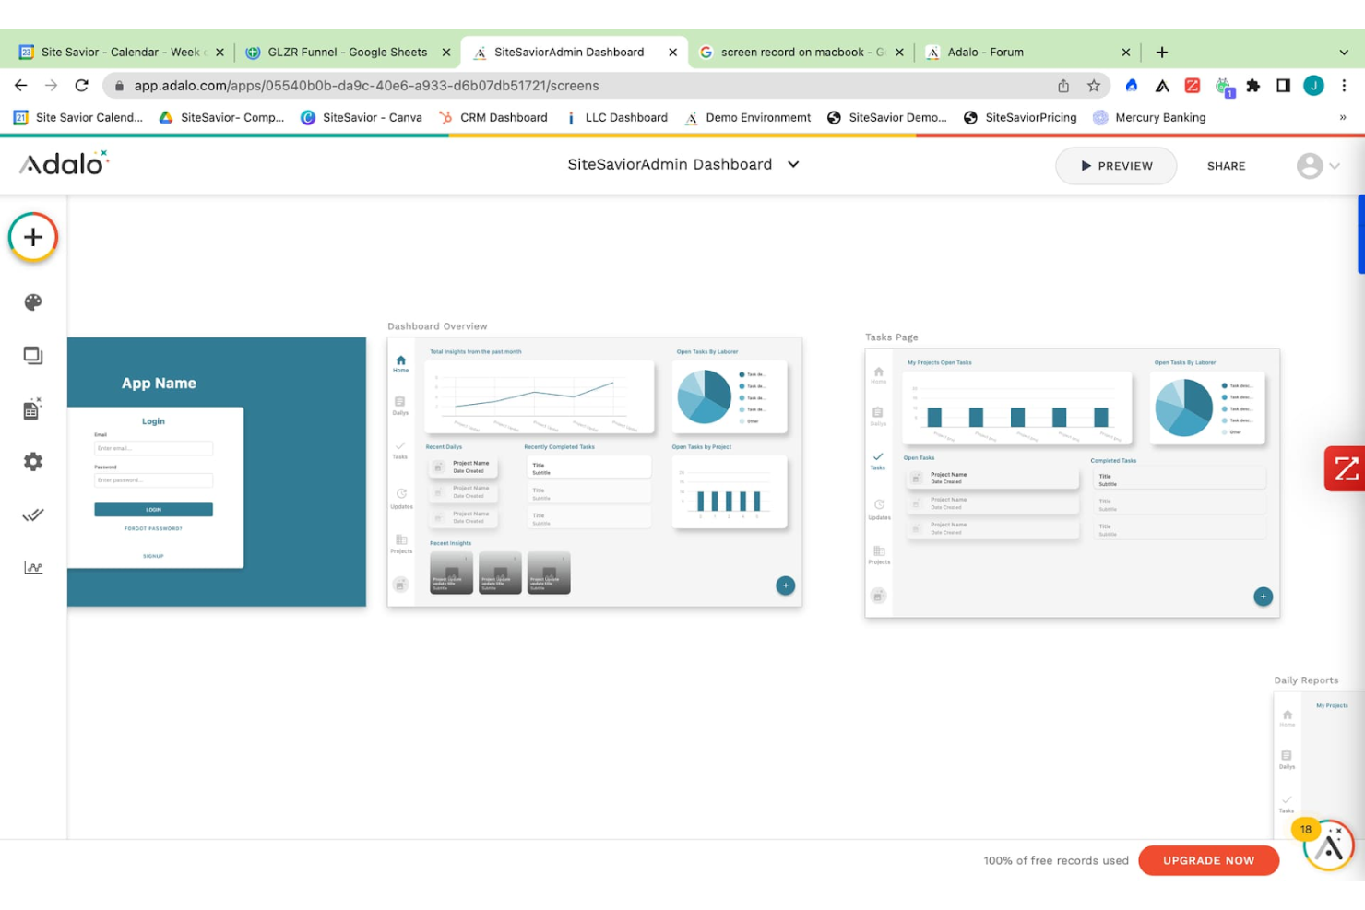This screenshot has height=910, width=1365.
Task: Click the teal floating plus button on Tasks Page
Action: pos(1262,597)
